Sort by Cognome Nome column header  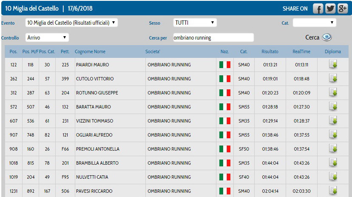pos(90,52)
